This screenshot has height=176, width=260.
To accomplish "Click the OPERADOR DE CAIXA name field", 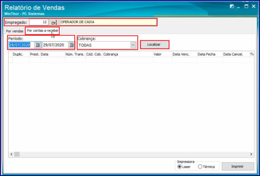I will pos(108,22).
